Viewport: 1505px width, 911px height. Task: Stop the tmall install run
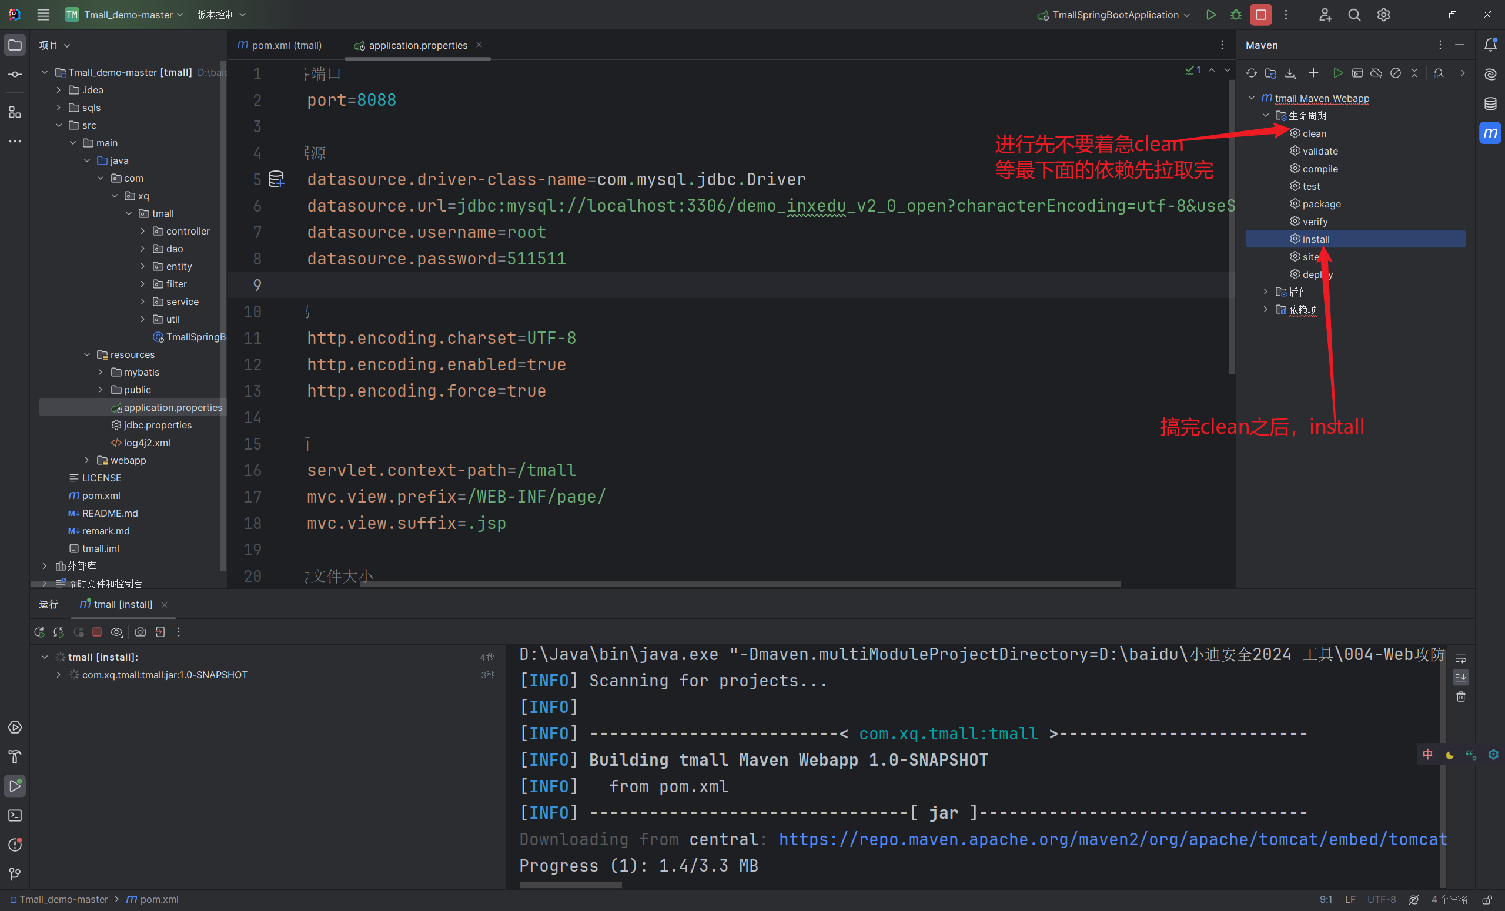pos(96,632)
